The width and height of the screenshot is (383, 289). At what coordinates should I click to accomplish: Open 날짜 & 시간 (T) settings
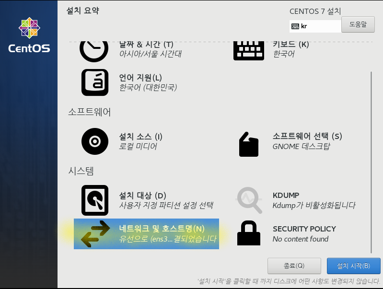(146, 45)
